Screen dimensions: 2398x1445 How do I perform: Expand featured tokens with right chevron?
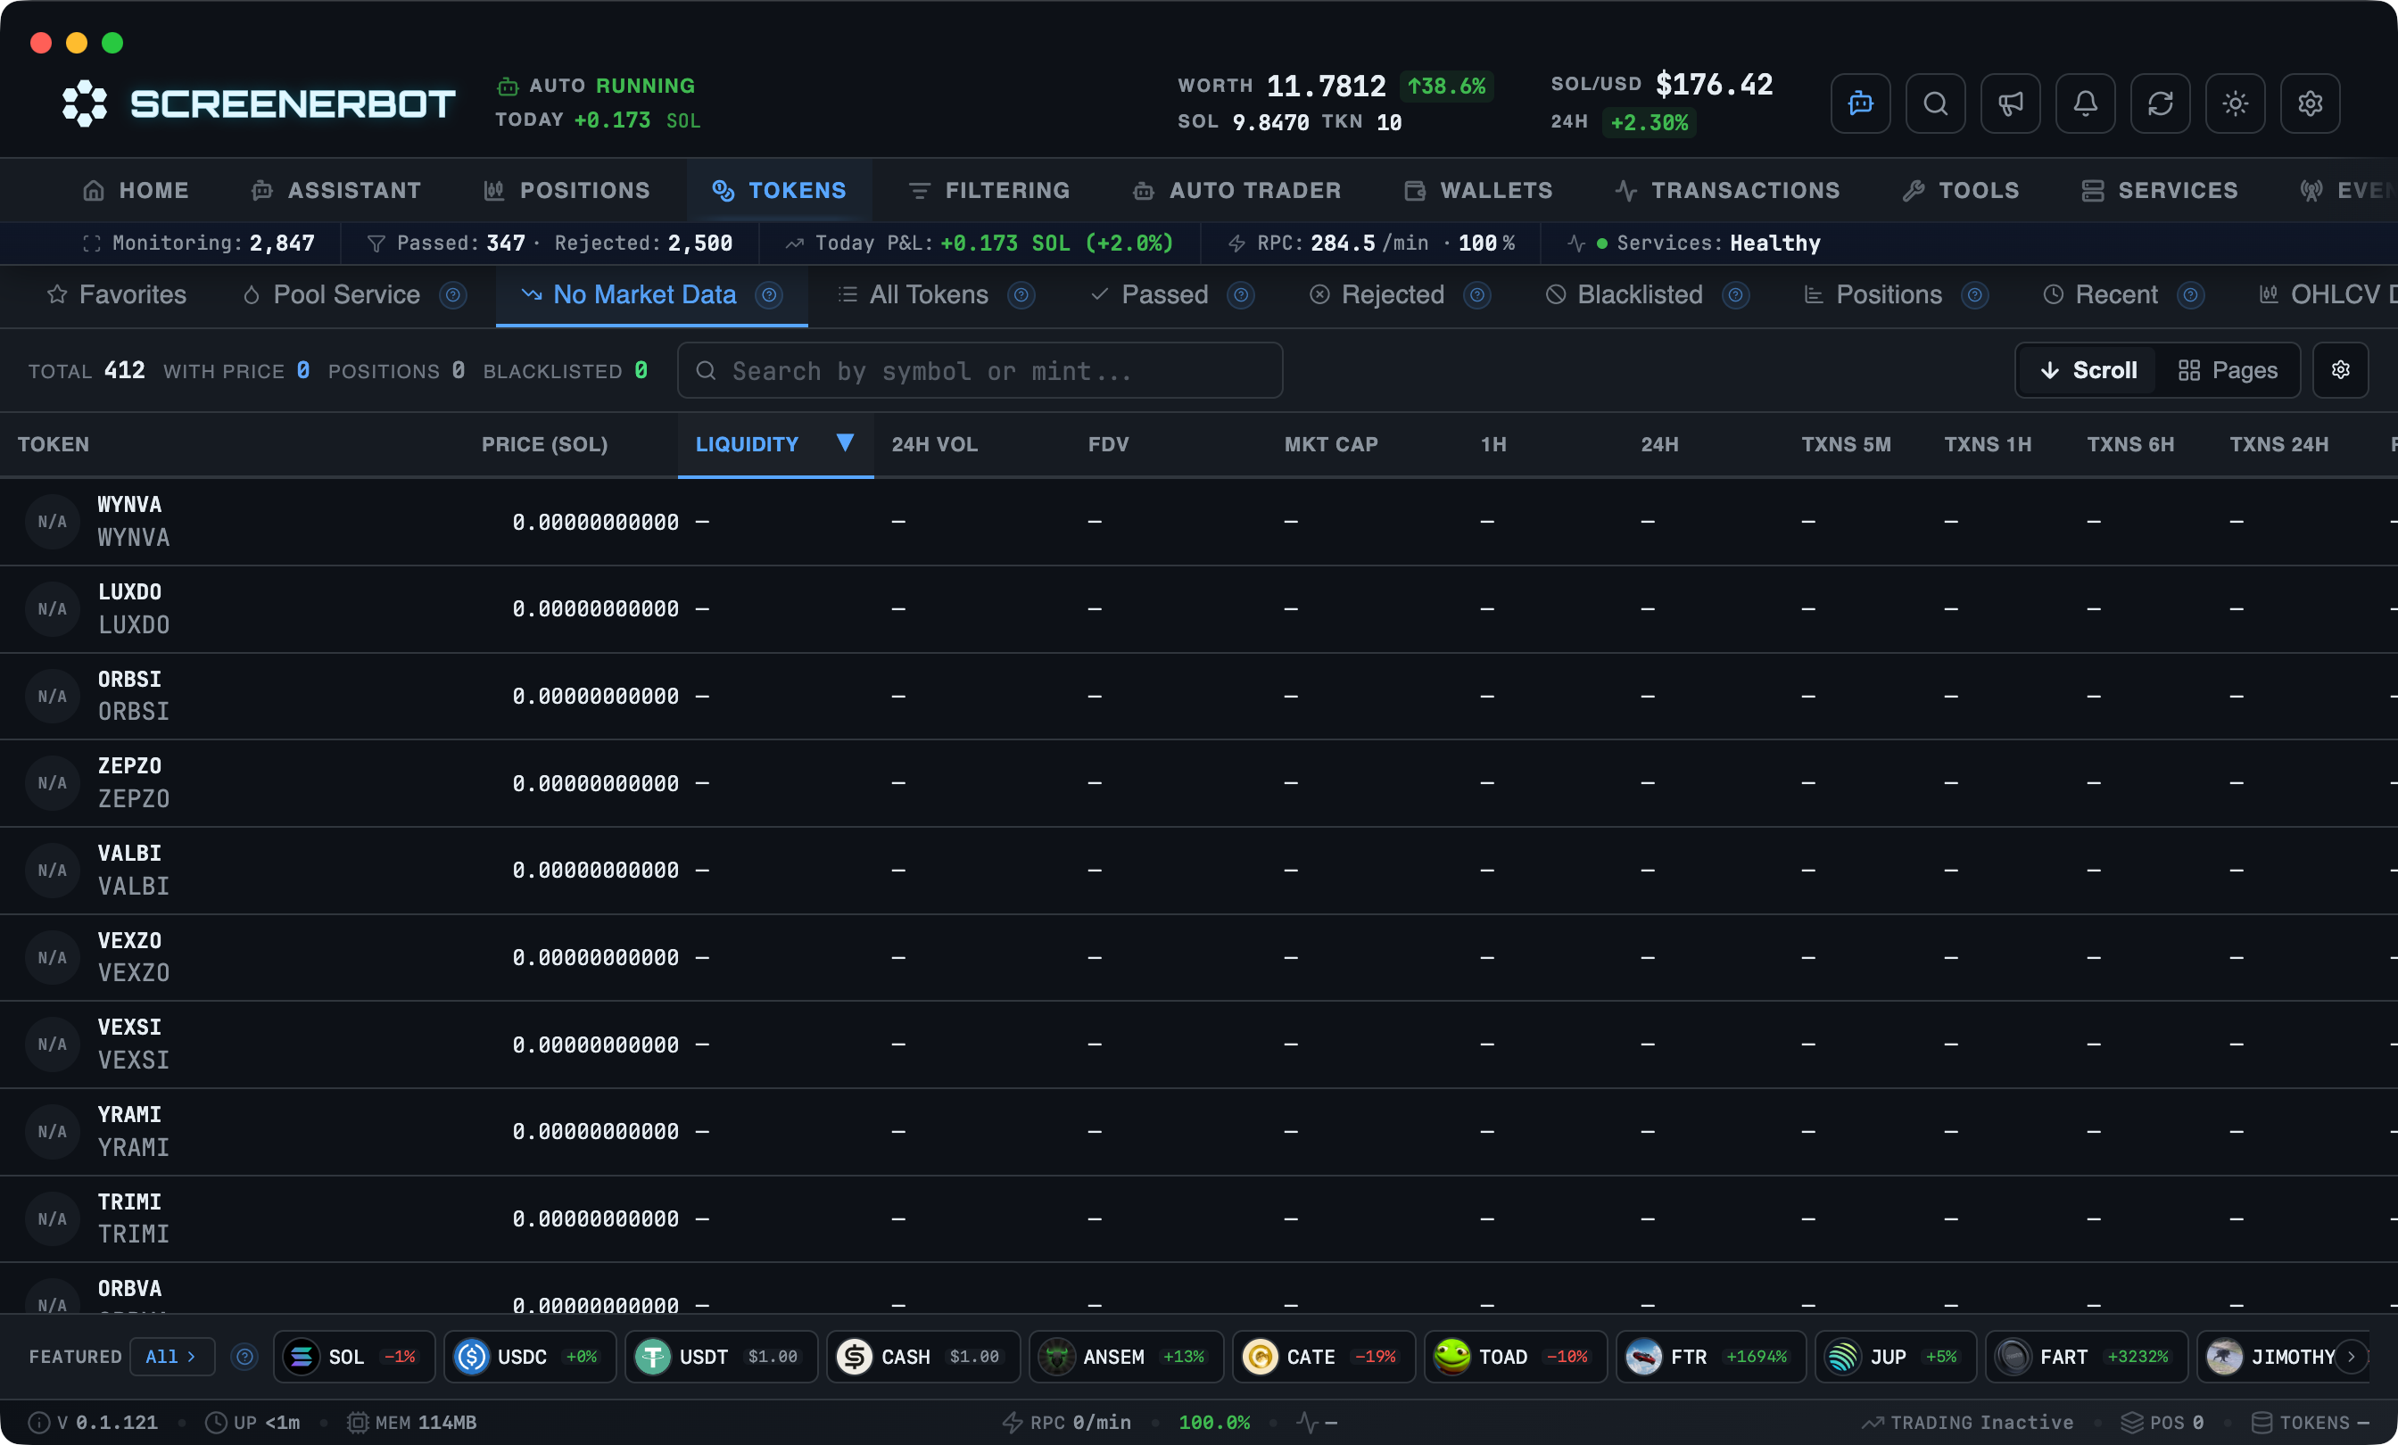(x=2352, y=1357)
